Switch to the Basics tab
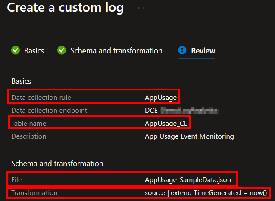 (x=34, y=51)
